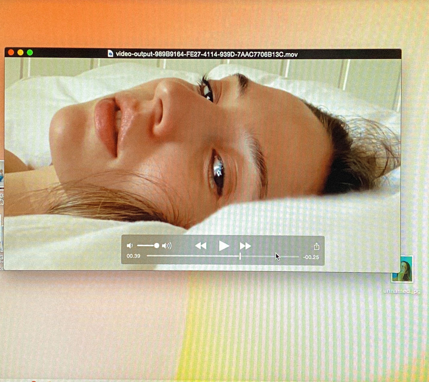Select the unnamed.jpg desktop thumbnail
Viewport: 429px width, 382px height.
(x=402, y=270)
